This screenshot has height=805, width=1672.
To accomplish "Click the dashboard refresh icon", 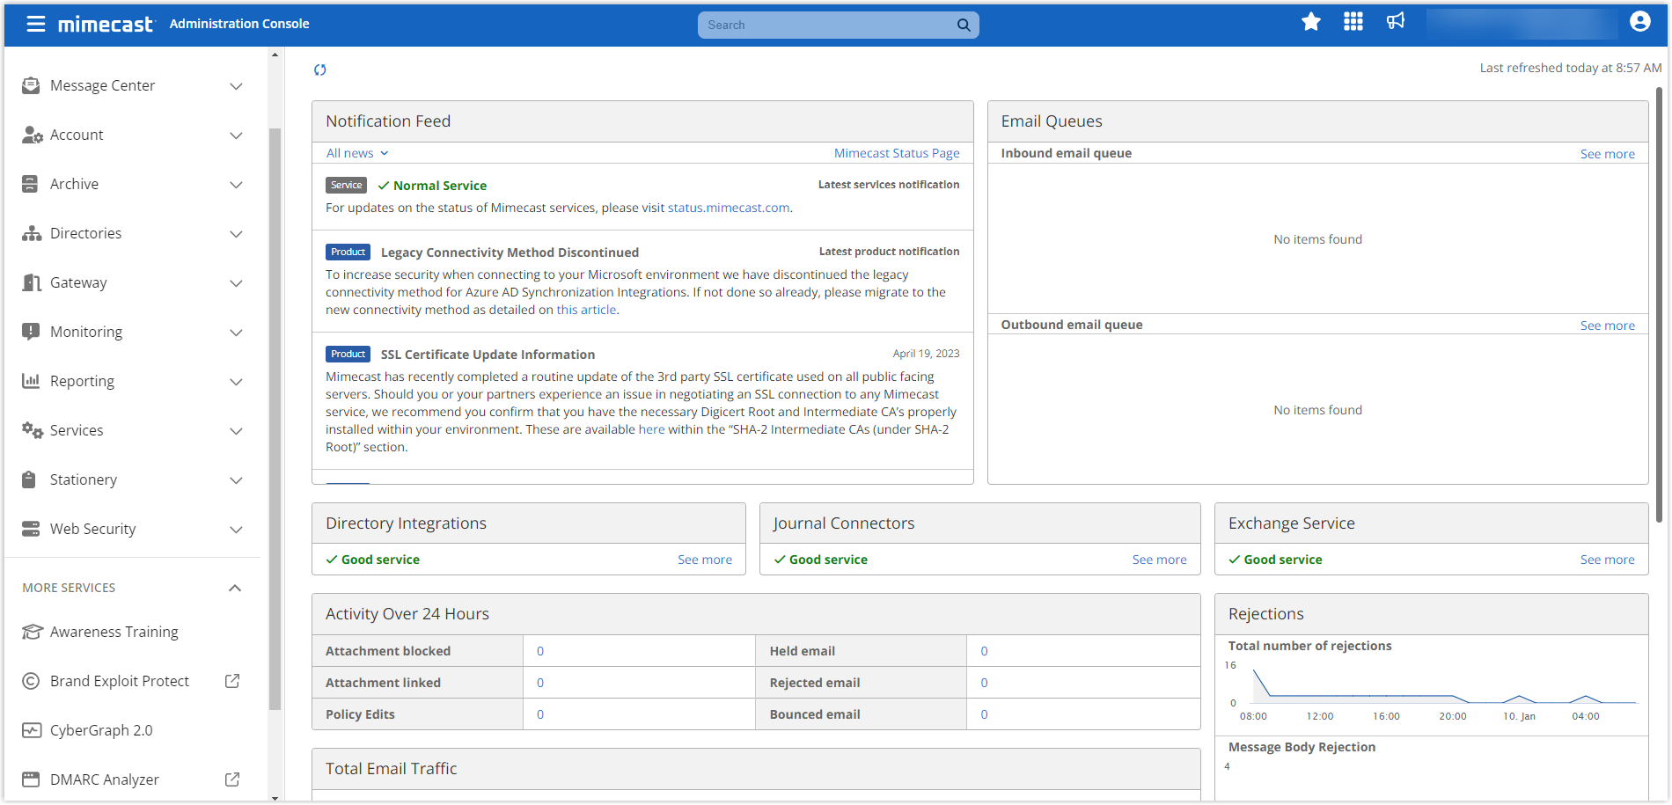I will 320,70.
